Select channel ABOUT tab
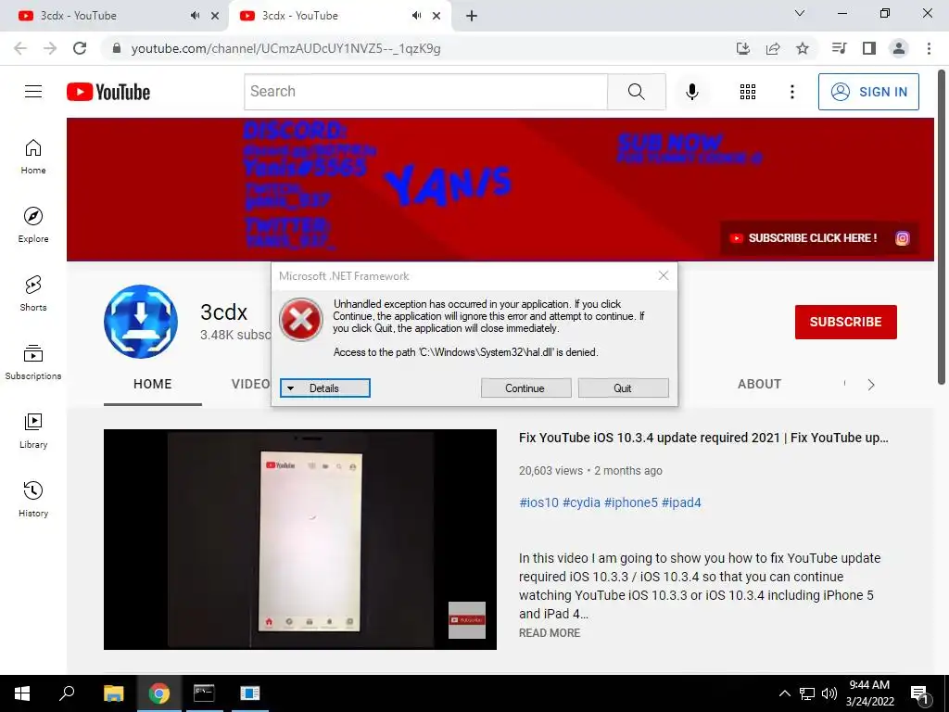Screen dimensions: 949x712 pos(759,385)
